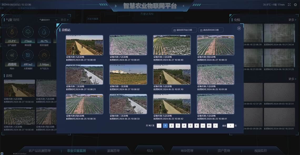This screenshot has height=155, width=300.
Task: Click the air temperature thermometer icon
Action: (x=12, y=32)
